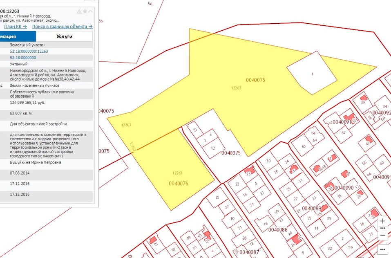
Task: Click the warning triangle report icon
Action: click(x=79, y=11)
